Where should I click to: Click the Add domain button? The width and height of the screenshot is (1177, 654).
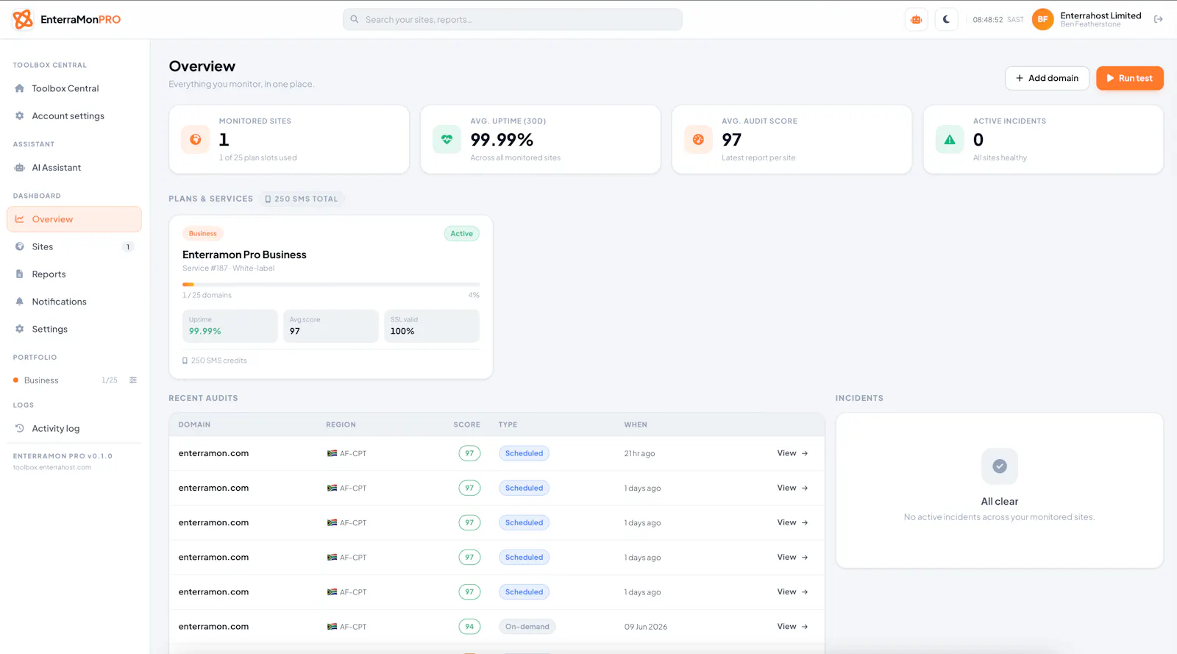pos(1047,78)
